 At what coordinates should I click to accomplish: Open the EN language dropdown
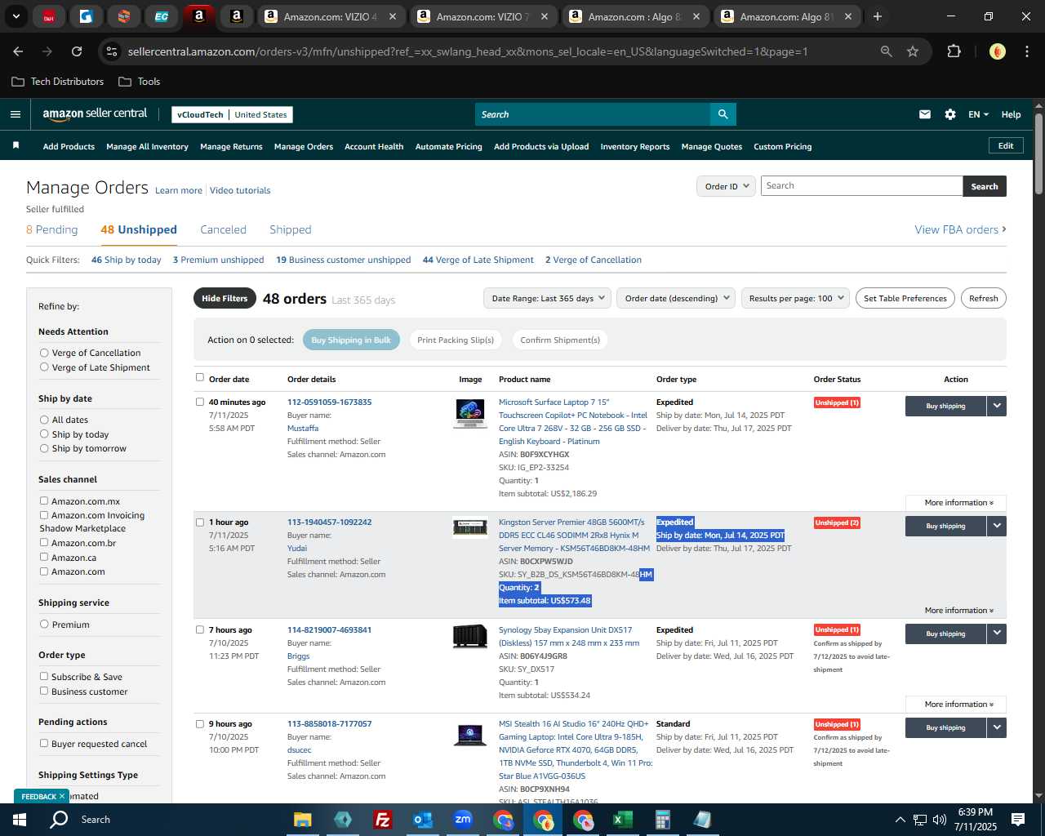click(x=978, y=114)
